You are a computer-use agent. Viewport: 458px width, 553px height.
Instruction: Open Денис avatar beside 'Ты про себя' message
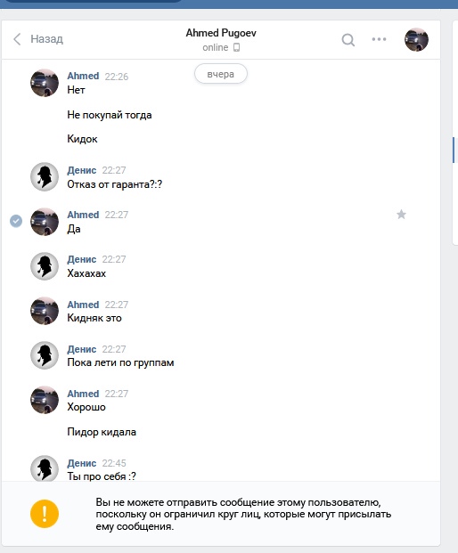tap(45, 468)
